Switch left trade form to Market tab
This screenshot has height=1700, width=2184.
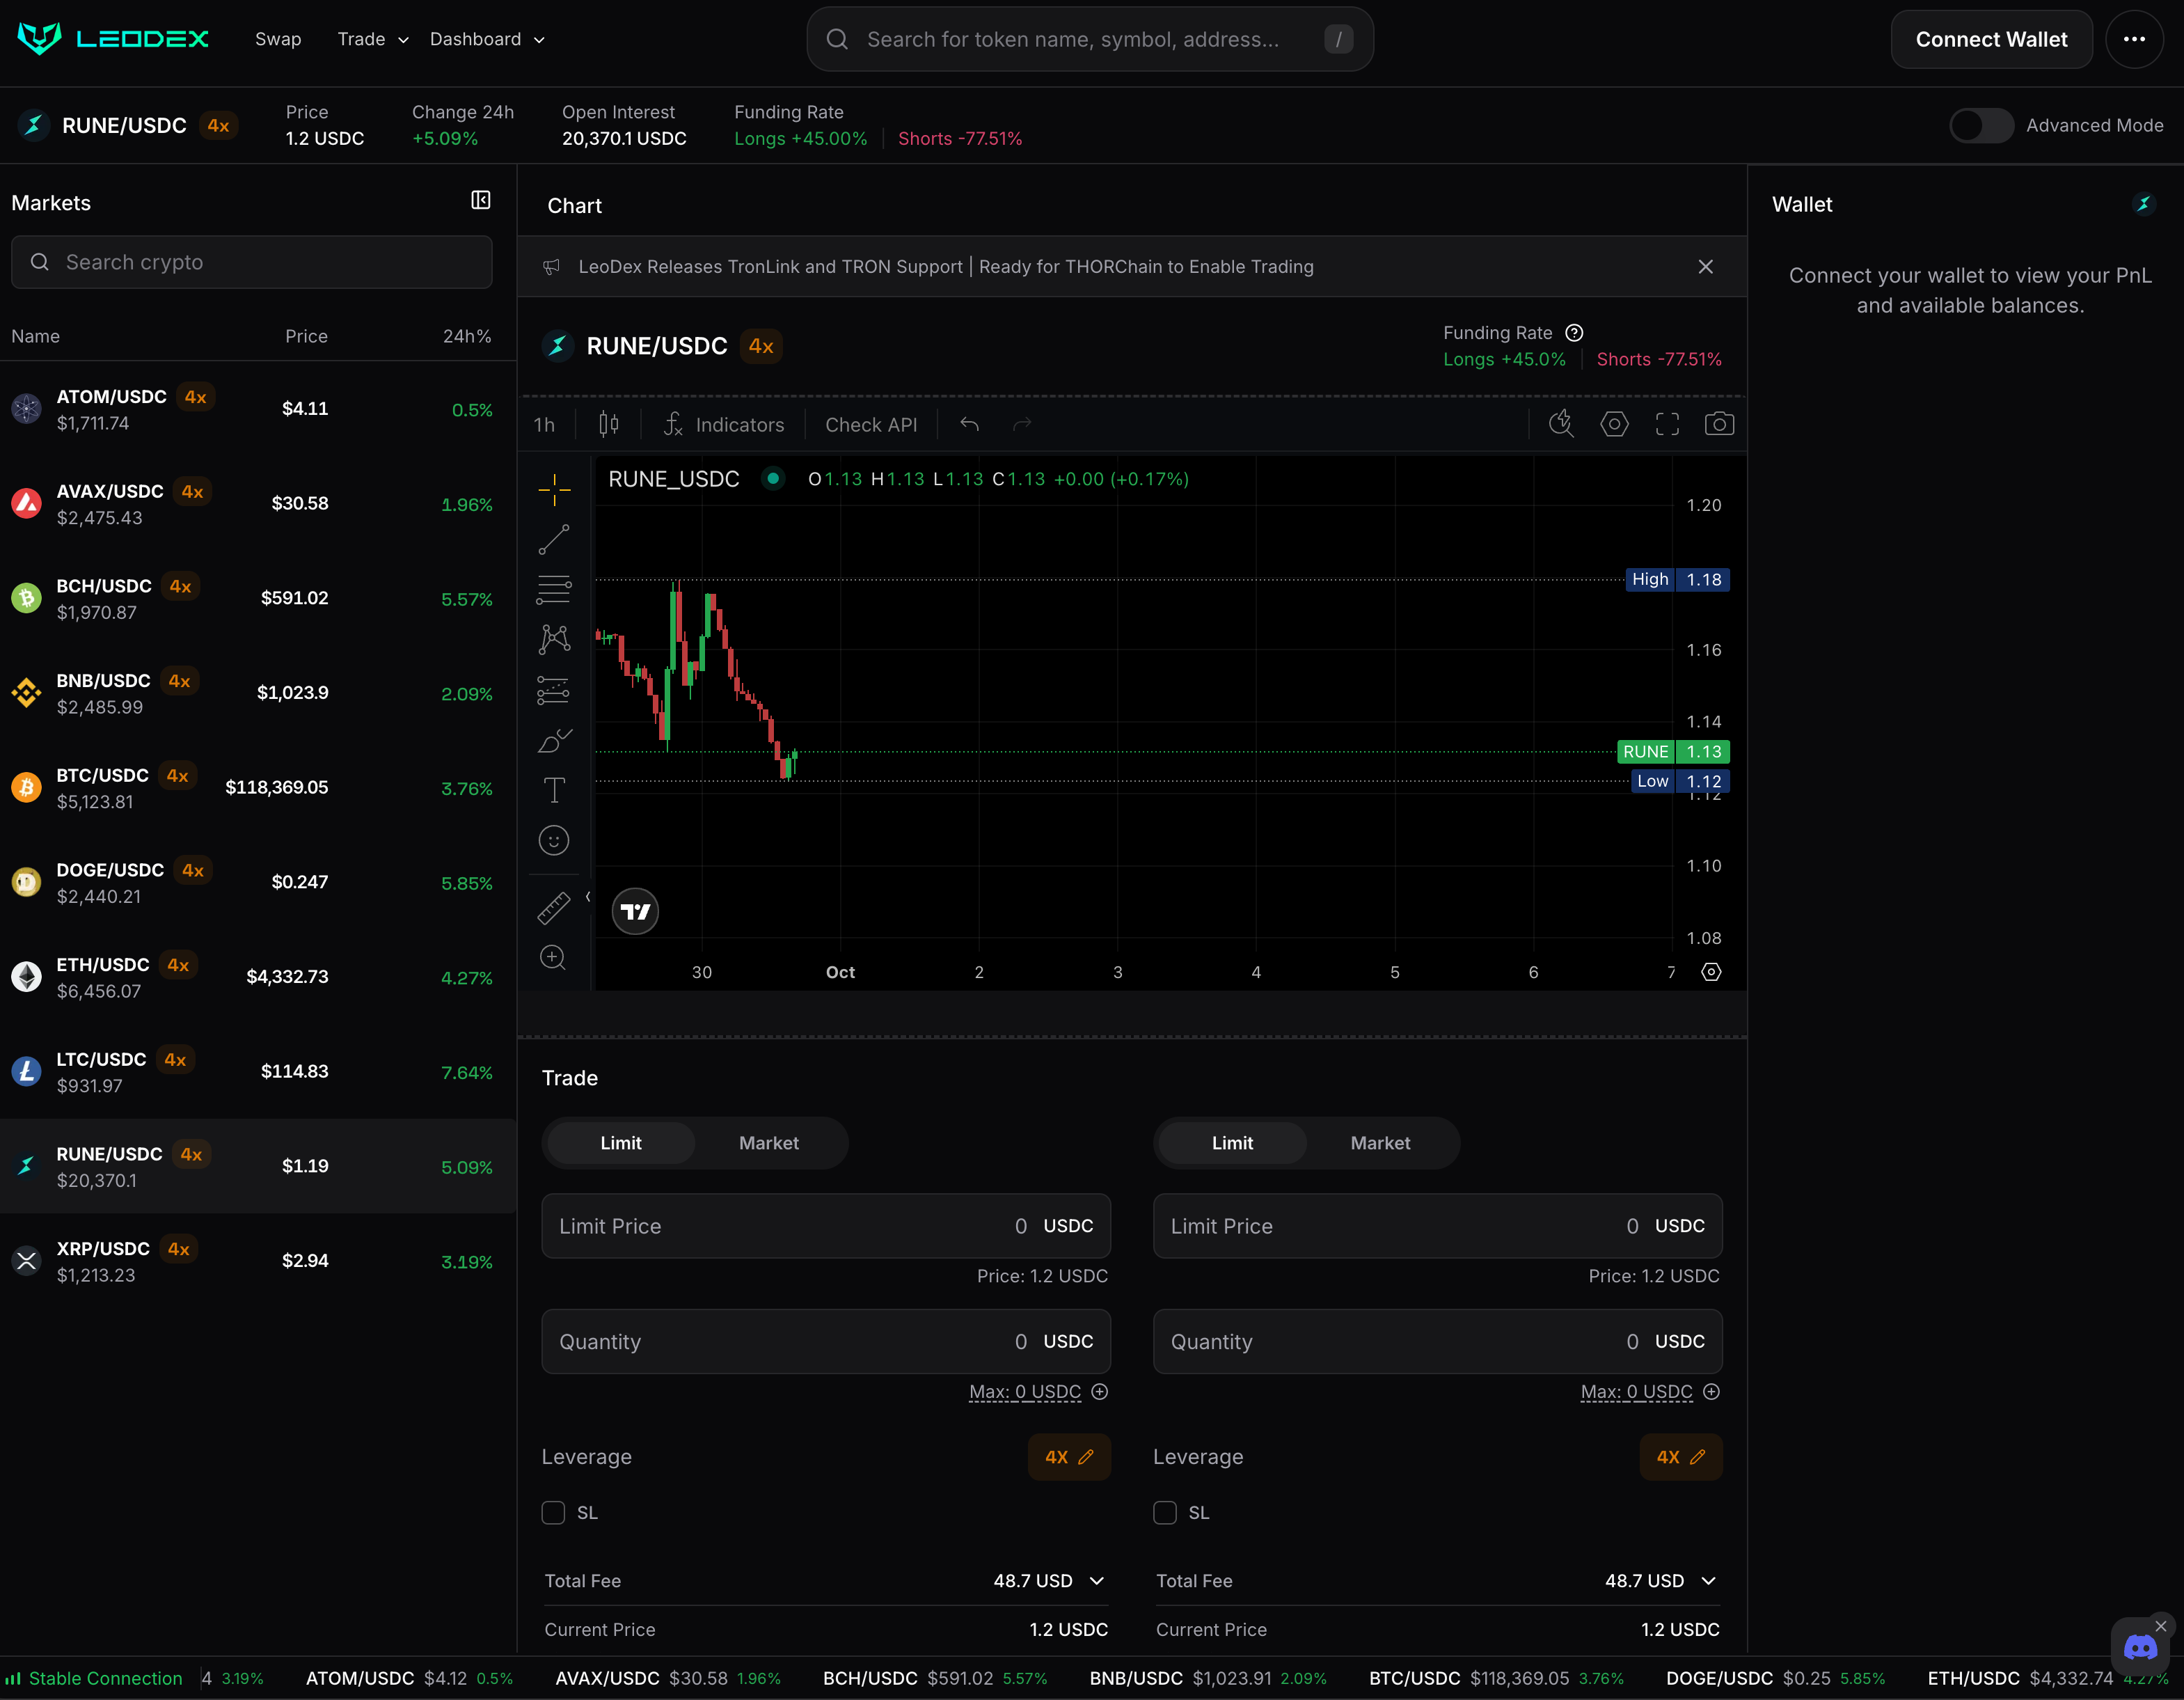coord(768,1143)
